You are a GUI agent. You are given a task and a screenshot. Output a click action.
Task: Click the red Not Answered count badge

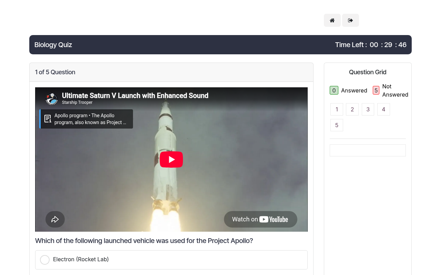coord(376,90)
